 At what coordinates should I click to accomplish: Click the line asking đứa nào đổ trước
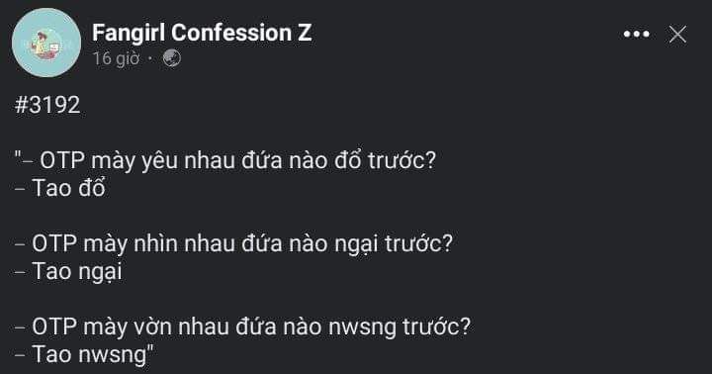coord(225,160)
